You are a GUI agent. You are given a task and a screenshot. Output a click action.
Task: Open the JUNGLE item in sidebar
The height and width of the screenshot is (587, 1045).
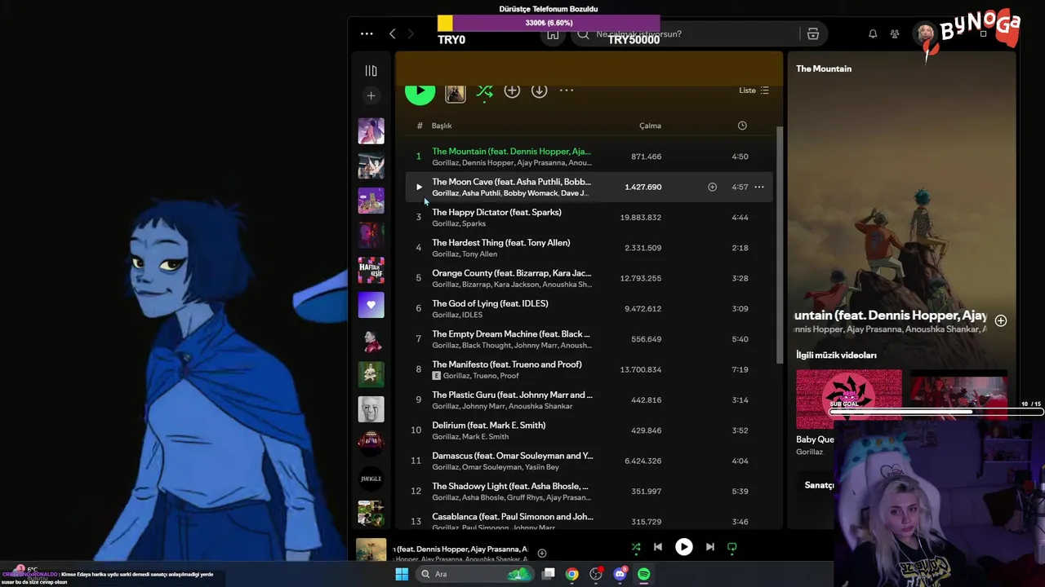click(x=371, y=479)
